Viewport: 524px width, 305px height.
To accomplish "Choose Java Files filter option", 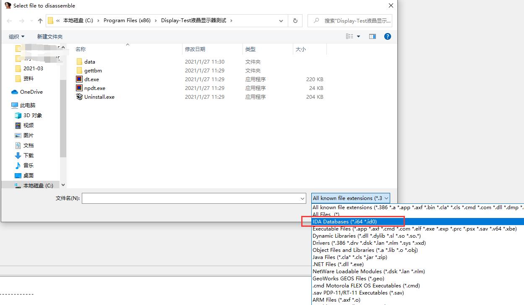I will [x=417, y=257].
